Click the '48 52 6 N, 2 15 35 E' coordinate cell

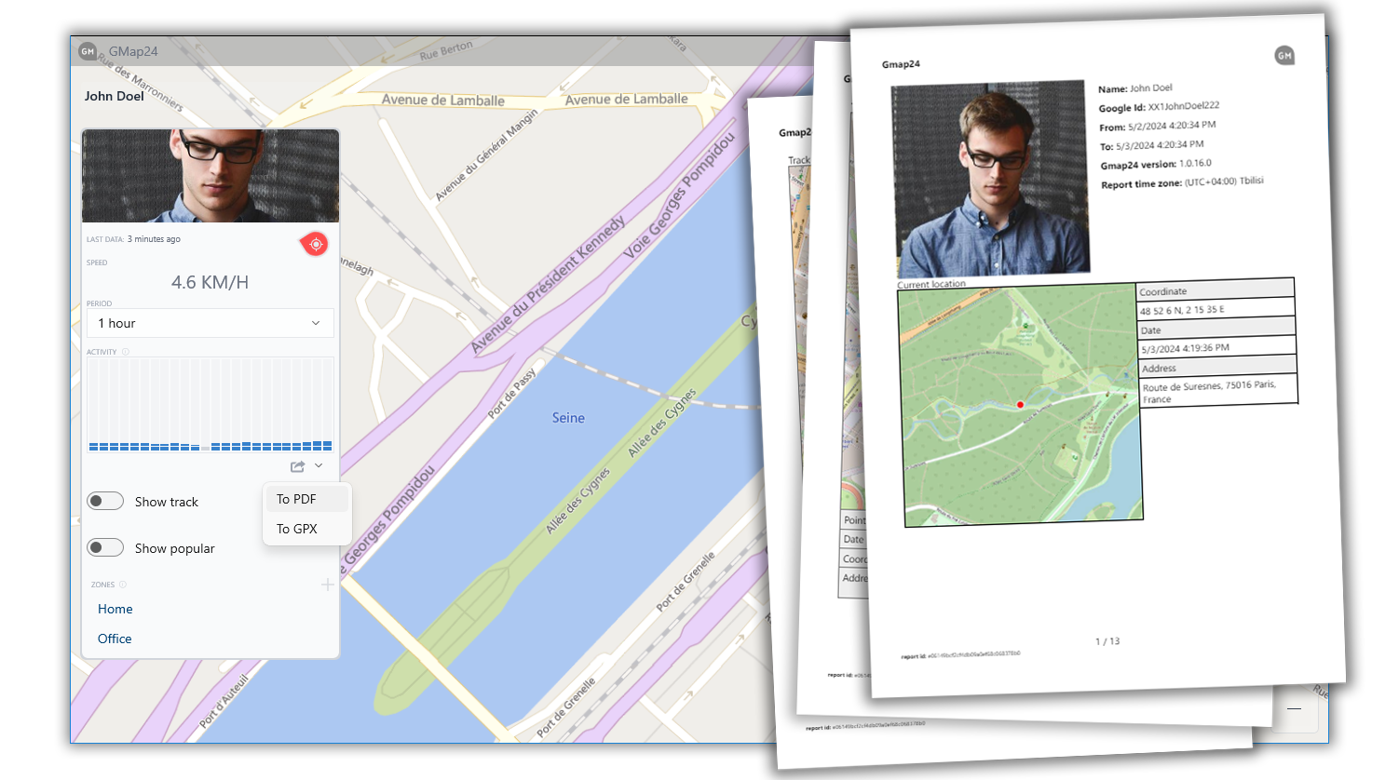tap(1216, 309)
